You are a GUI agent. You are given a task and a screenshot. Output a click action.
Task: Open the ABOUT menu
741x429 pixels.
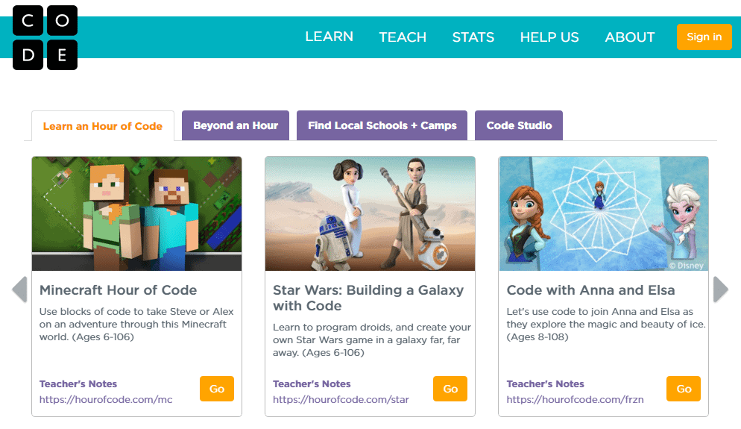click(x=630, y=37)
